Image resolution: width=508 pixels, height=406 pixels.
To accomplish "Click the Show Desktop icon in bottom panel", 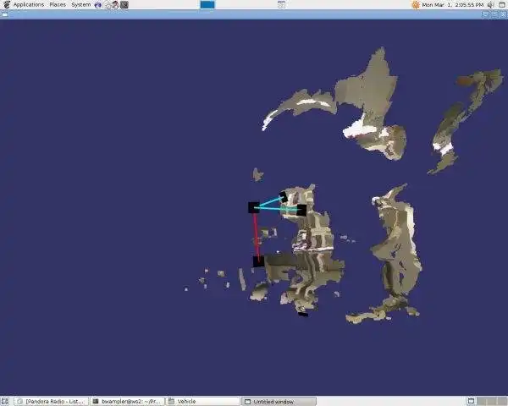I will pyautogui.click(x=5, y=402).
